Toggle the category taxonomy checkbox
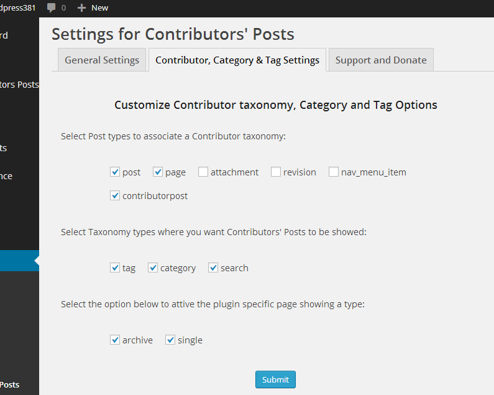Screen dimensions: 494x395 (x=153, y=267)
